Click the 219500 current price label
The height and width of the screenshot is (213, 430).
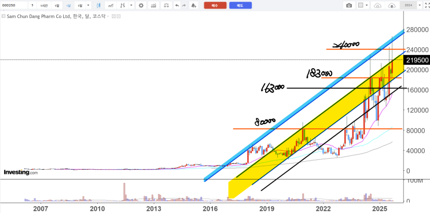(417, 61)
